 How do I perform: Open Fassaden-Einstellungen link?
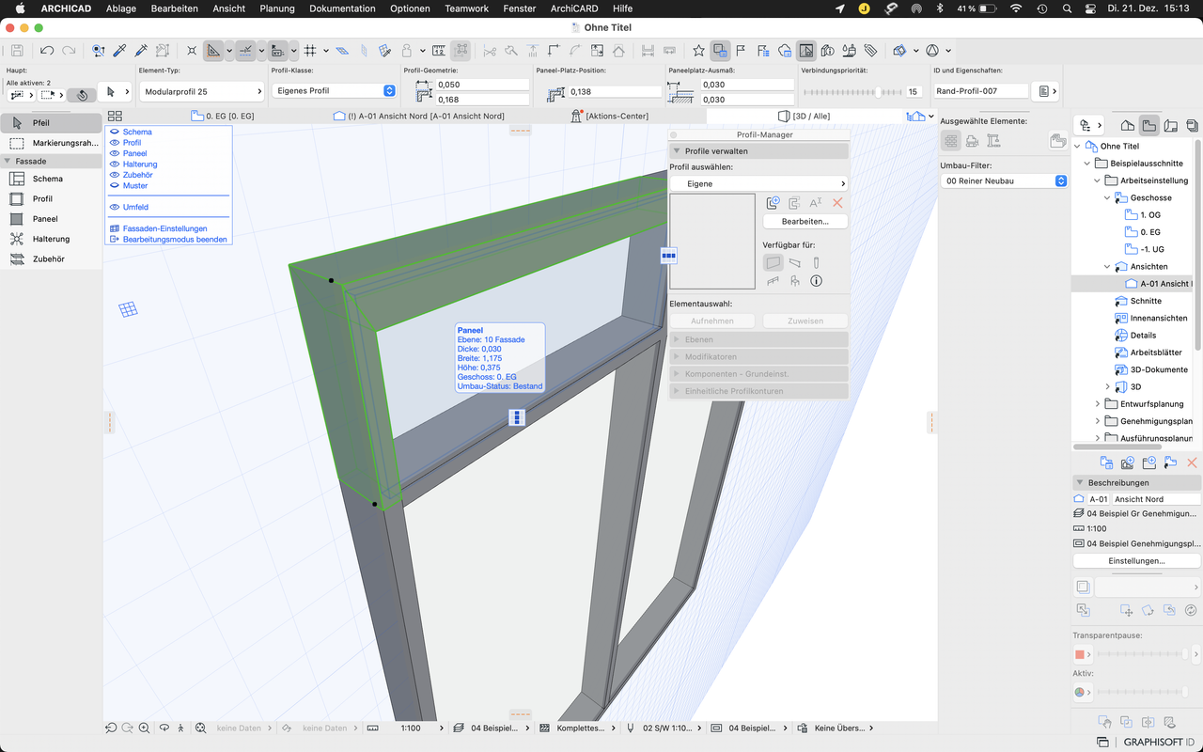[x=164, y=228]
